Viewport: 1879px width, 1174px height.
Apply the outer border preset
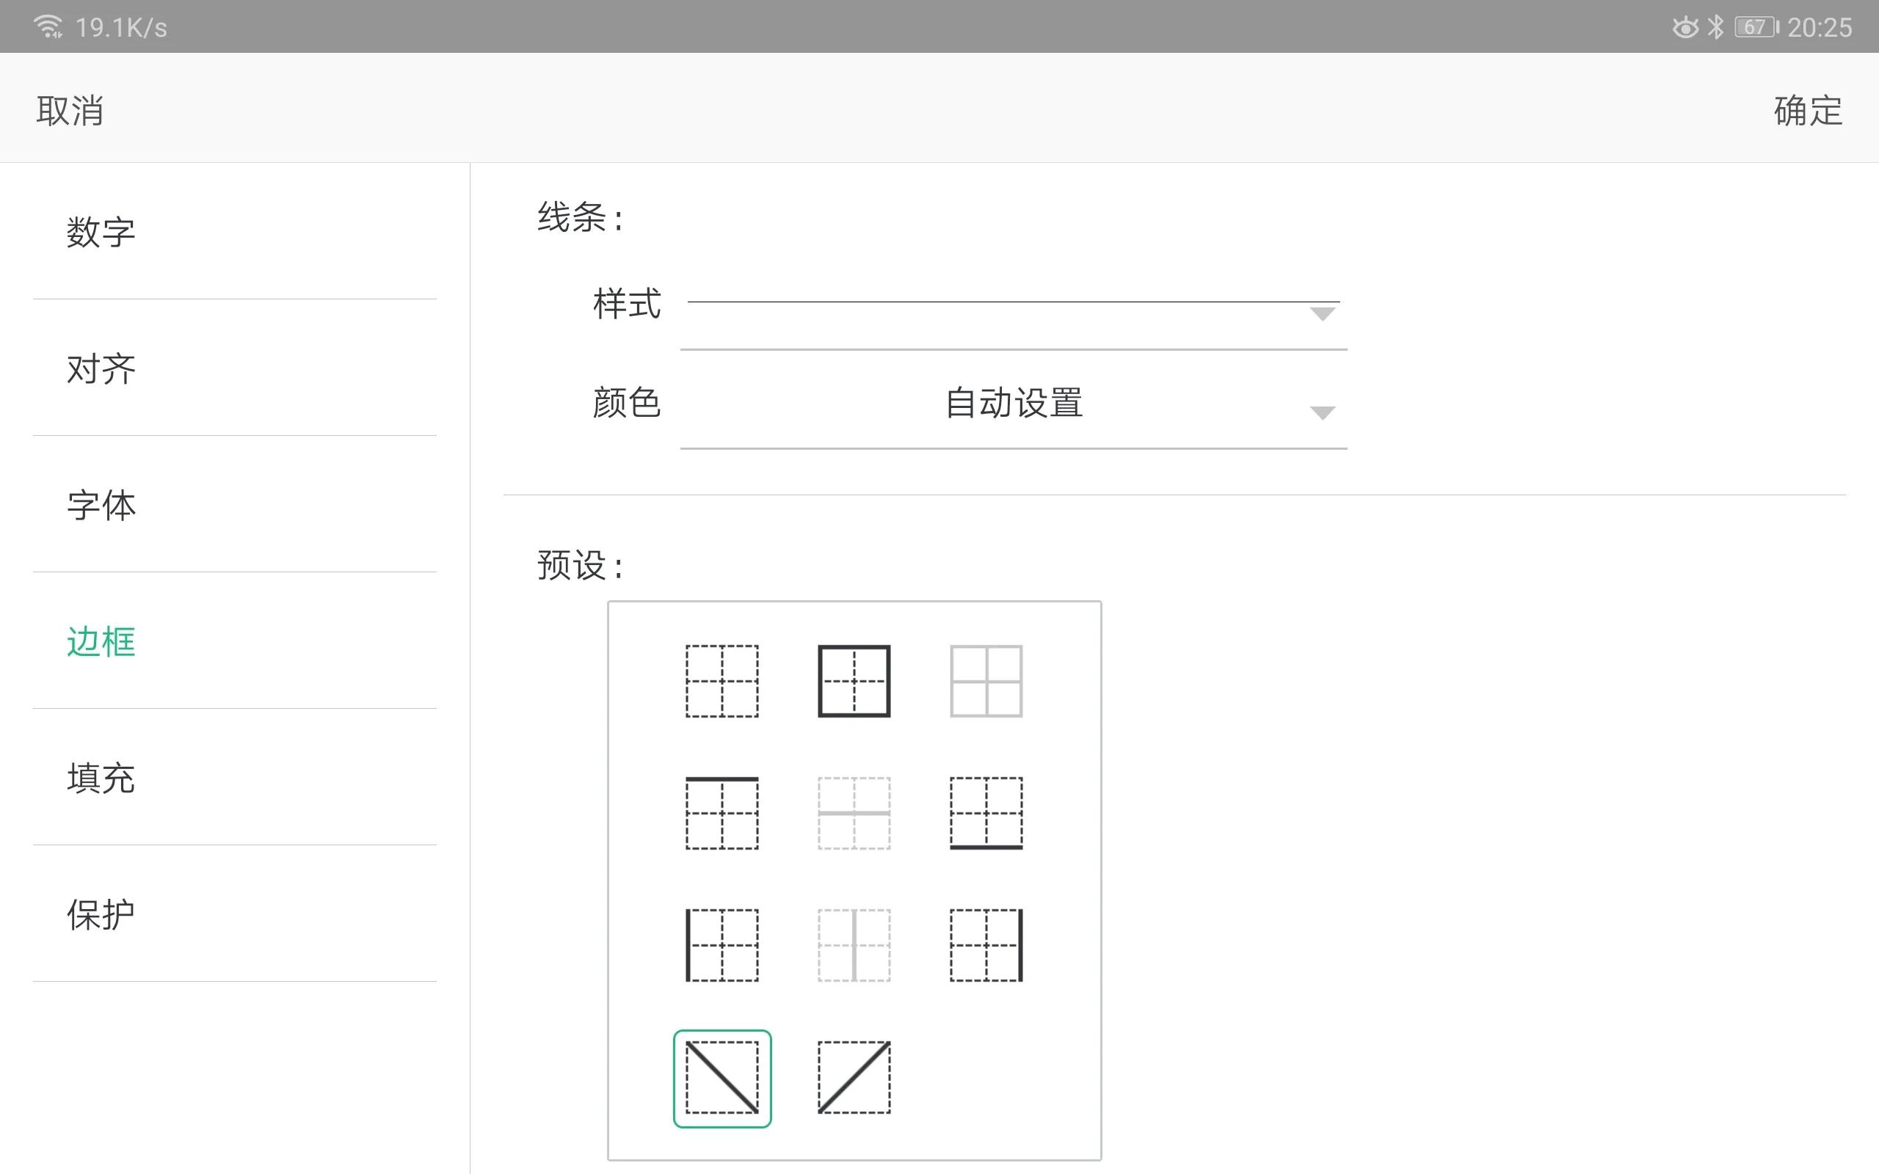tap(854, 679)
